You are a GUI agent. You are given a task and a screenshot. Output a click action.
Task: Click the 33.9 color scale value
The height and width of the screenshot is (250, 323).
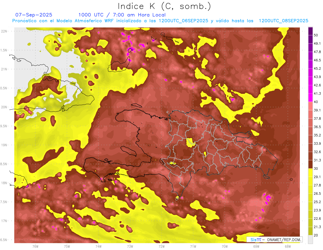click(317, 143)
